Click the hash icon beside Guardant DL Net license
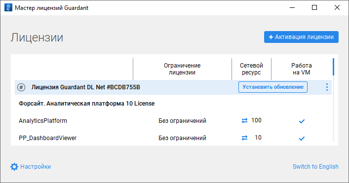349x183 pixels. [21, 87]
